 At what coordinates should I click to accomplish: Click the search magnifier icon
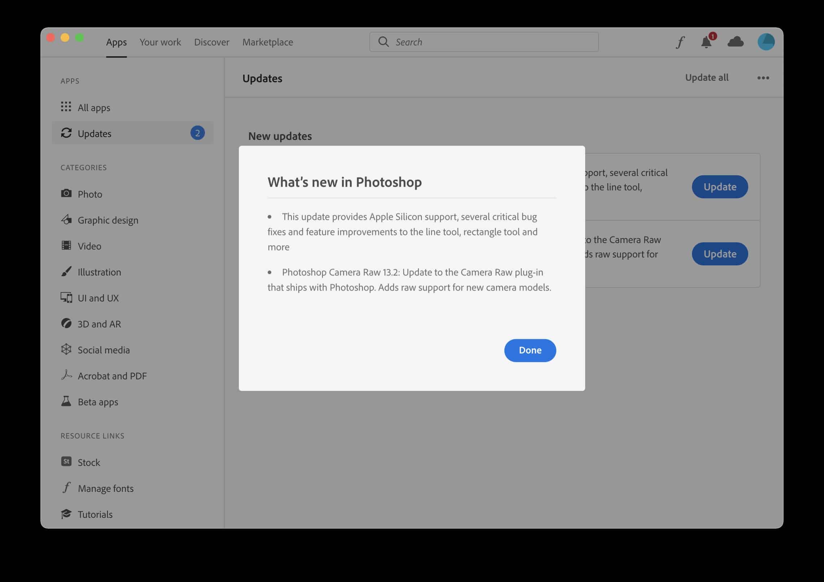point(383,42)
